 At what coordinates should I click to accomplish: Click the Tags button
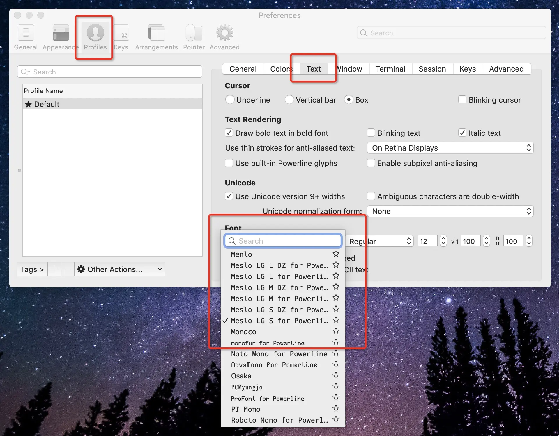tap(32, 269)
